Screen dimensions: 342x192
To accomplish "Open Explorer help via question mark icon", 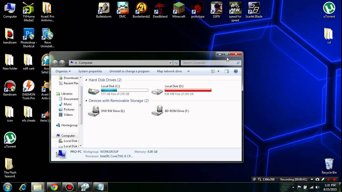I will point(235,71).
